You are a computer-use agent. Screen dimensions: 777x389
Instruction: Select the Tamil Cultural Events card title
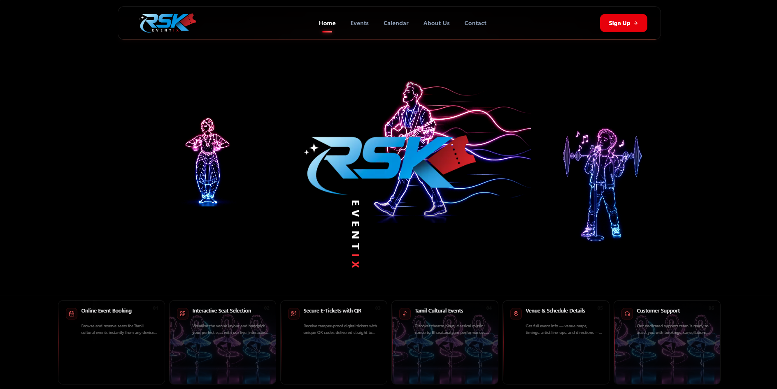(439, 311)
